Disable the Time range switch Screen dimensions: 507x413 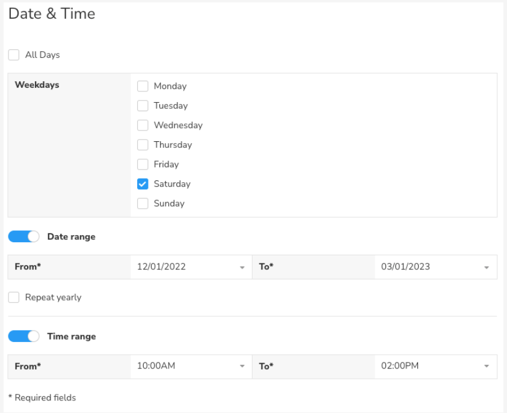(23, 336)
